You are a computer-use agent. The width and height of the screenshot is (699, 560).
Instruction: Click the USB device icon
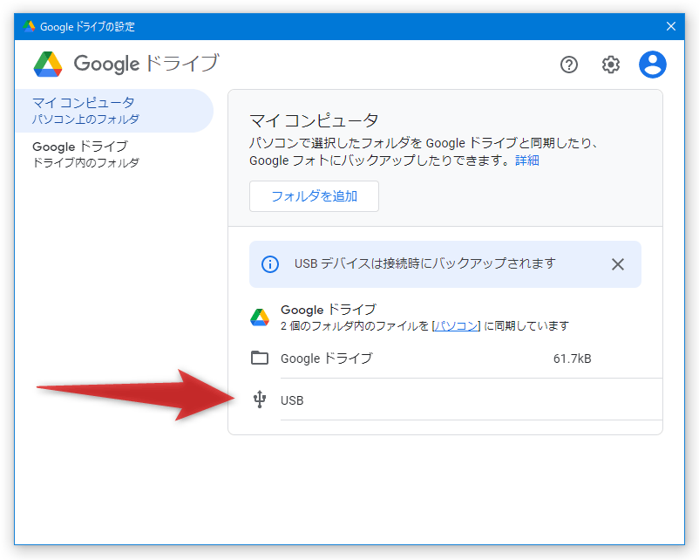[260, 400]
